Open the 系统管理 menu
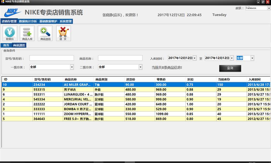 [x=66, y=21]
